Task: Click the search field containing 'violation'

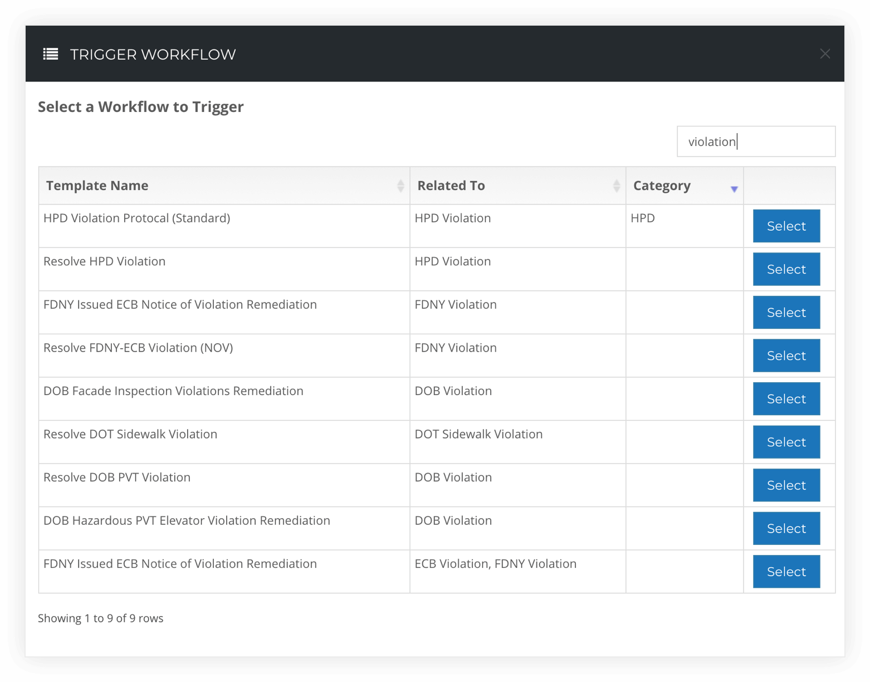Action: pyautogui.click(x=756, y=142)
